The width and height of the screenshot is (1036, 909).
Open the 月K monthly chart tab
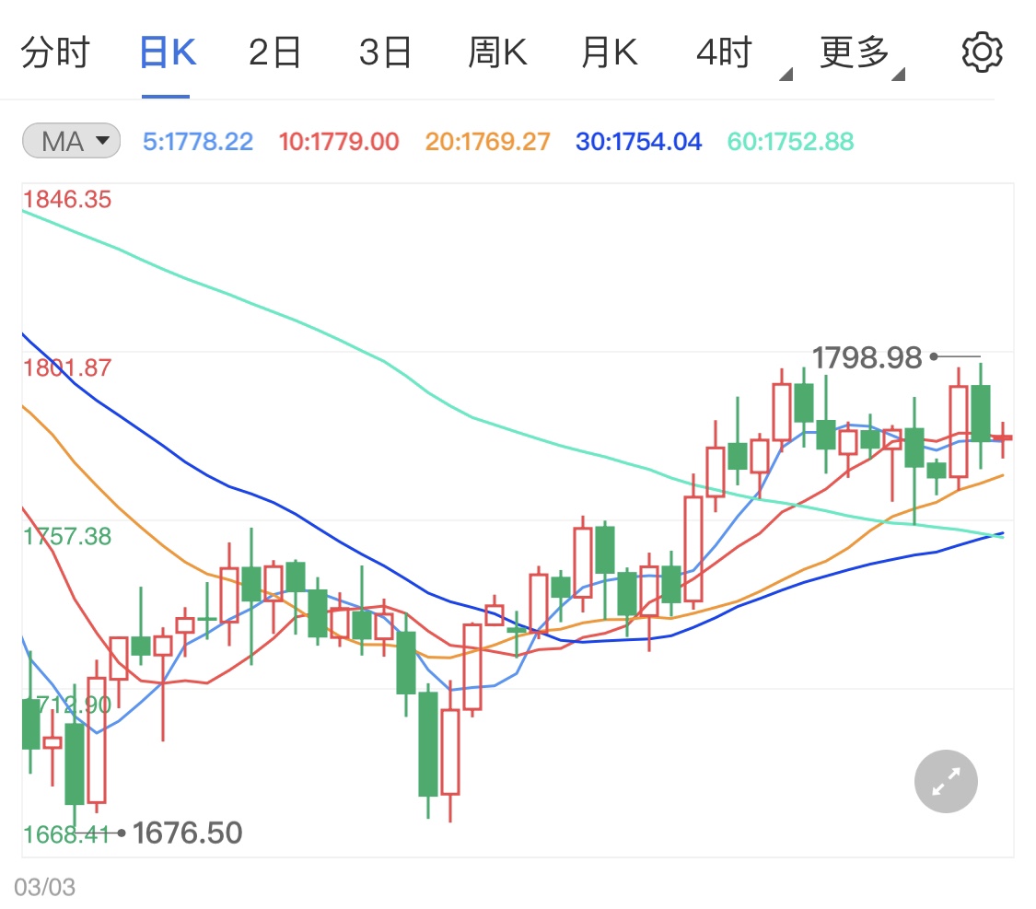[610, 52]
